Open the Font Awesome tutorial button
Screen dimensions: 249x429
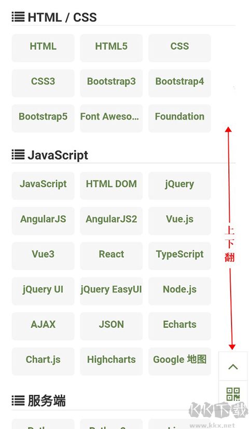pos(111,118)
